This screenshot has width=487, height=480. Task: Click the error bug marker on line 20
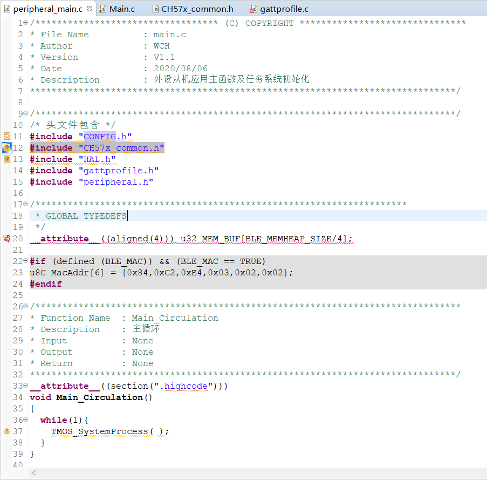coord(7,239)
